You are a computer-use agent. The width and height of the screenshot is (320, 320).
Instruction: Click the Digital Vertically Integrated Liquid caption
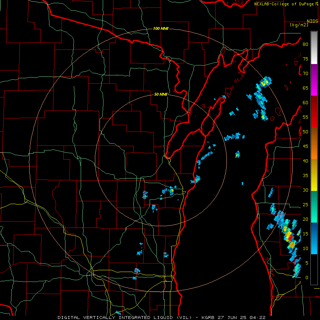coord(124,318)
